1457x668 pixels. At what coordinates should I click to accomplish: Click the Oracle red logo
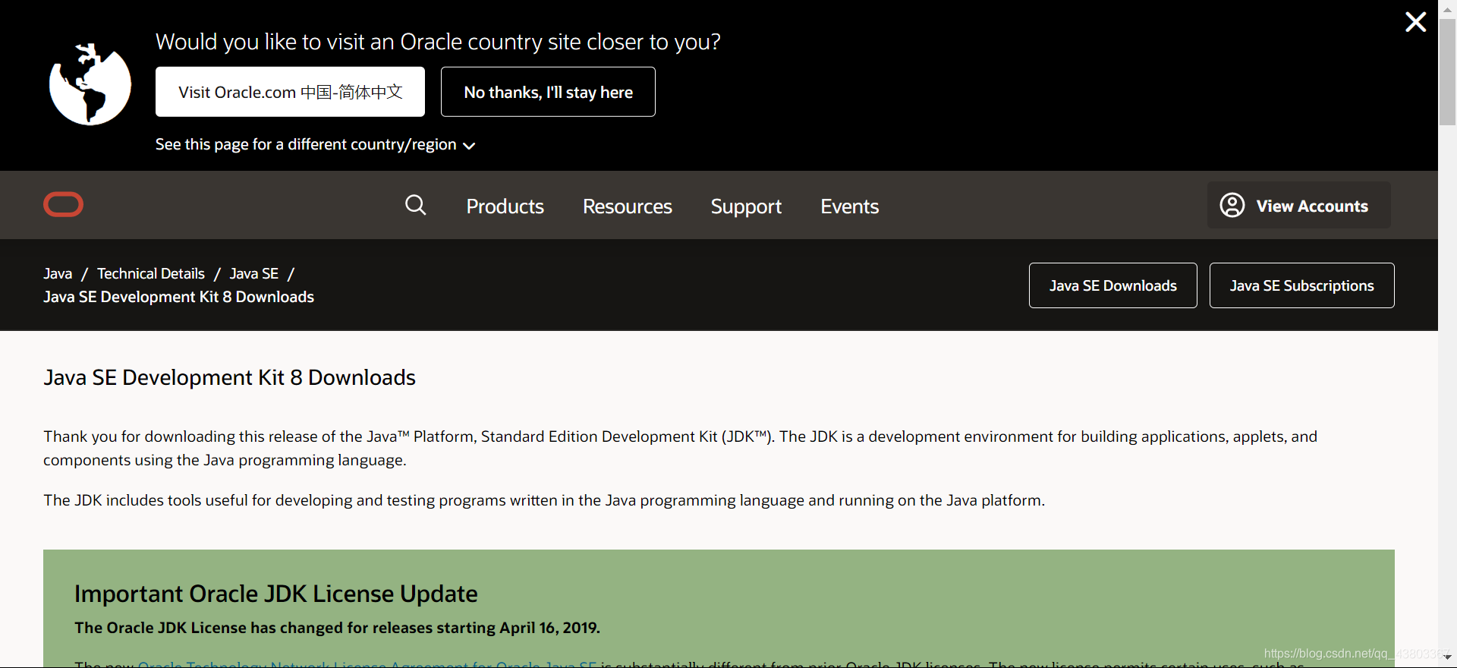63,205
